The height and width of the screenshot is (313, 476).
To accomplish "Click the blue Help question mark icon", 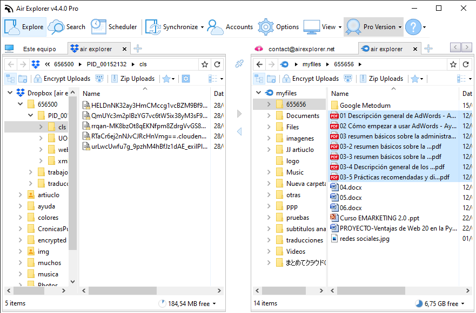I will 413,27.
